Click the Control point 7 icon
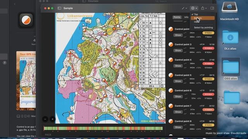Image resolution: width=248 pixels, height=139 pixels. click(x=171, y=106)
